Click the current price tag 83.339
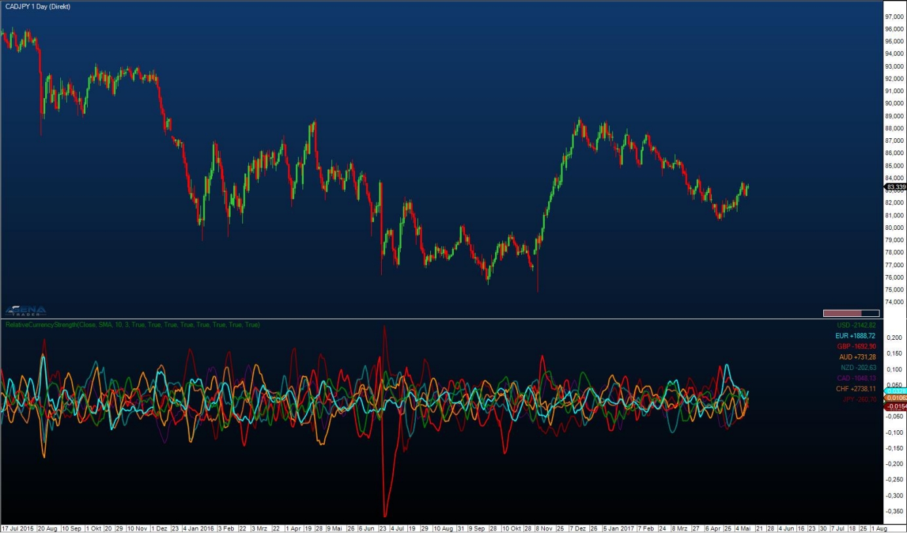This screenshot has width=907, height=533. click(895, 187)
